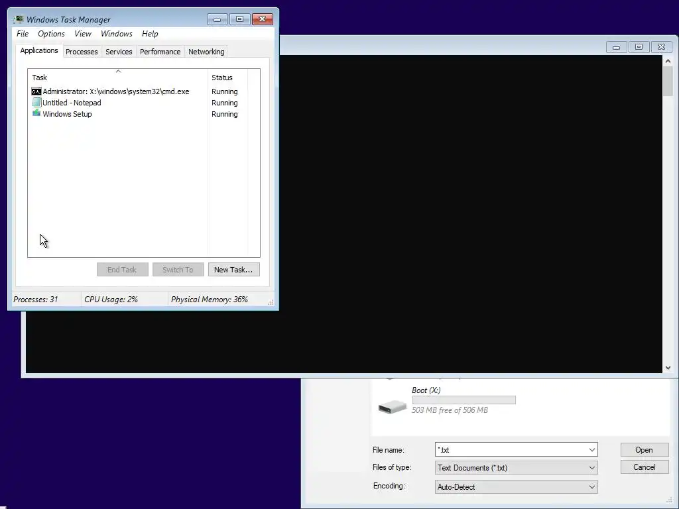
Task: Open the Options menu in Task Manager
Action: tap(51, 34)
